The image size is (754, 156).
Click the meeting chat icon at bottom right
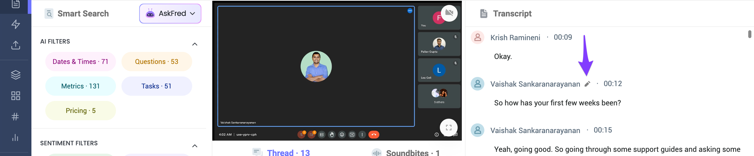point(456,134)
